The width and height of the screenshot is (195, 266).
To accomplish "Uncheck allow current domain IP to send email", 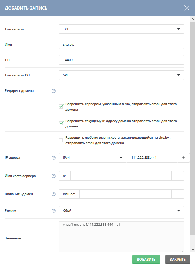I will click(x=61, y=123).
